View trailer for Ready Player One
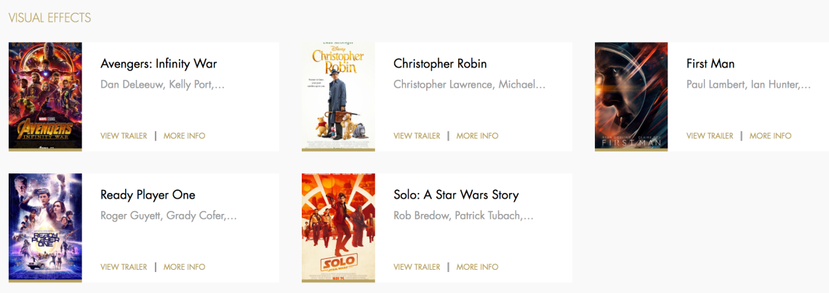Image resolution: width=829 pixels, height=293 pixels. pos(124,267)
